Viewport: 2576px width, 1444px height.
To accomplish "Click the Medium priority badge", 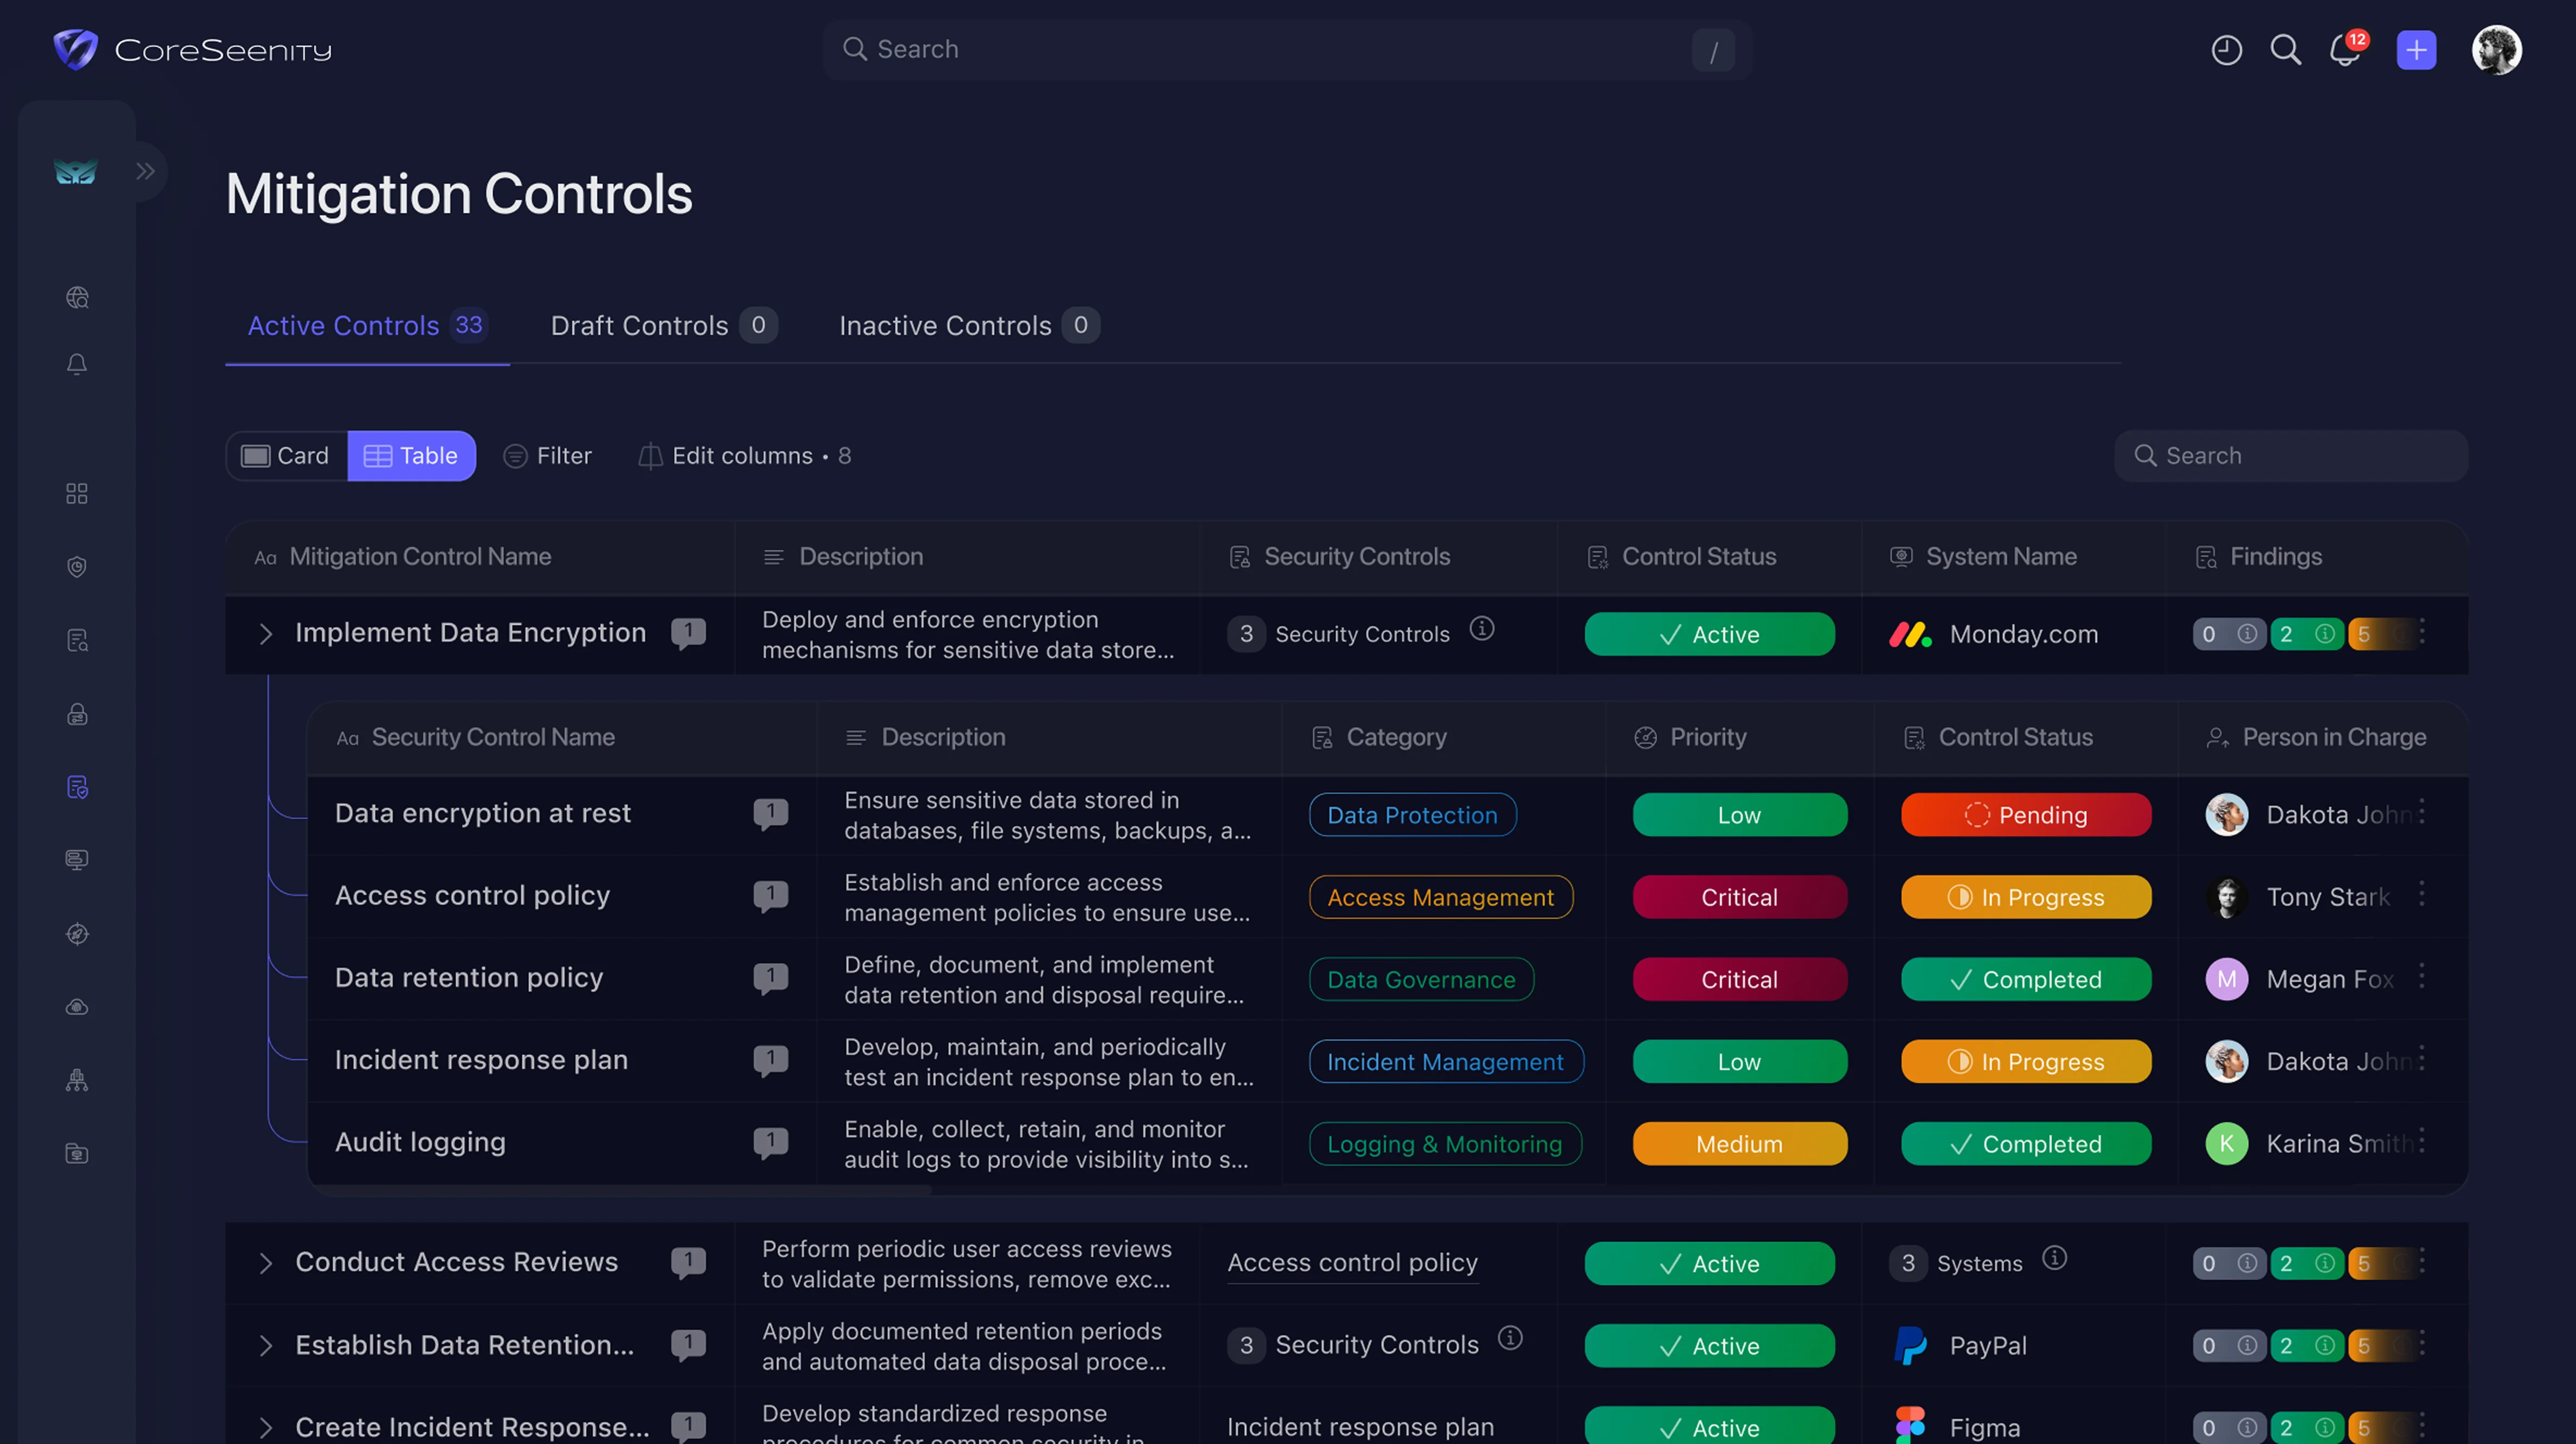I will coord(1740,1143).
